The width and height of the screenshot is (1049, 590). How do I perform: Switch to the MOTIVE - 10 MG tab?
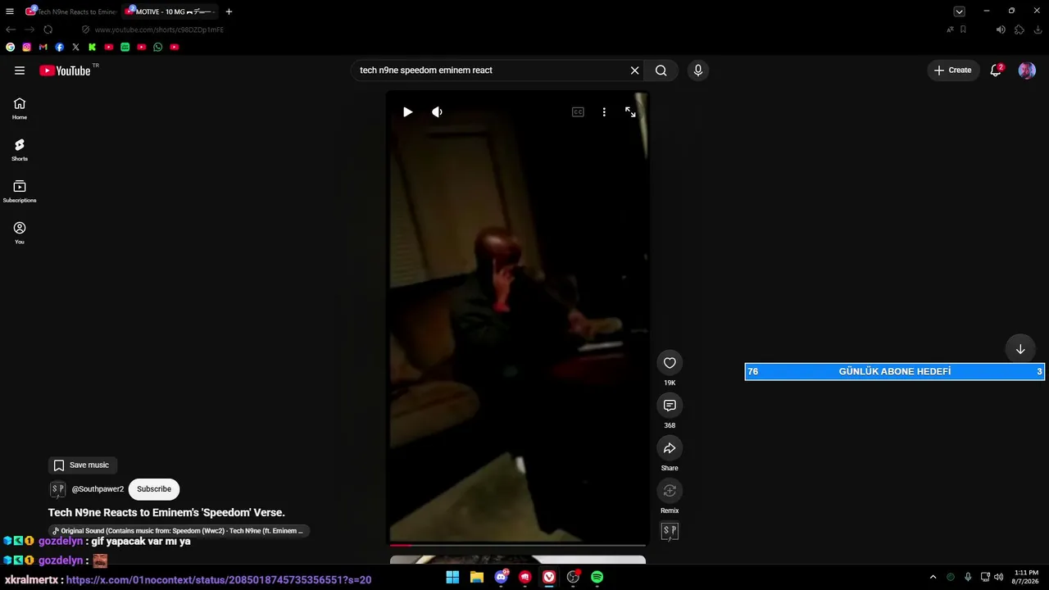[x=170, y=11]
